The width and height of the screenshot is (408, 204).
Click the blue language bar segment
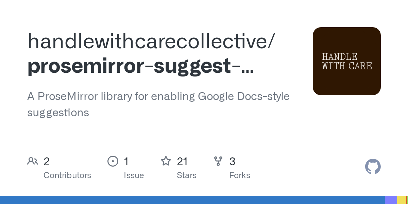point(192,200)
